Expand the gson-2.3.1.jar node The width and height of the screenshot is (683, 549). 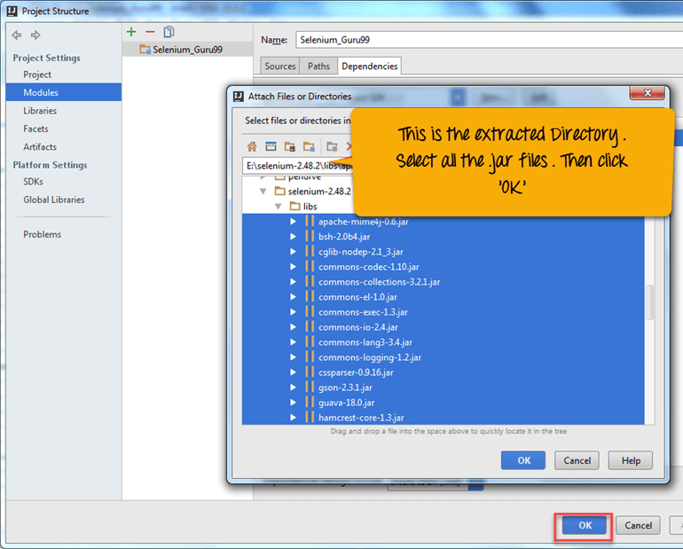click(294, 388)
